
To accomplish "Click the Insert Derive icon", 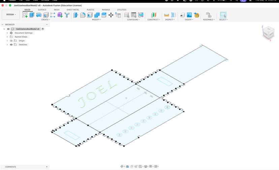I will coord(182,15).
